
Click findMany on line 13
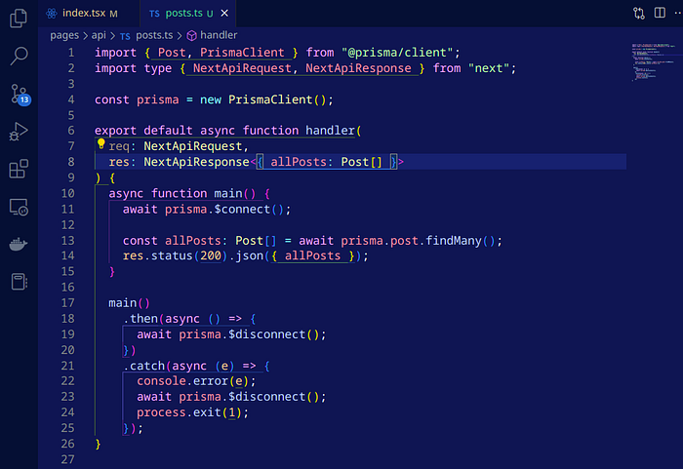click(454, 241)
